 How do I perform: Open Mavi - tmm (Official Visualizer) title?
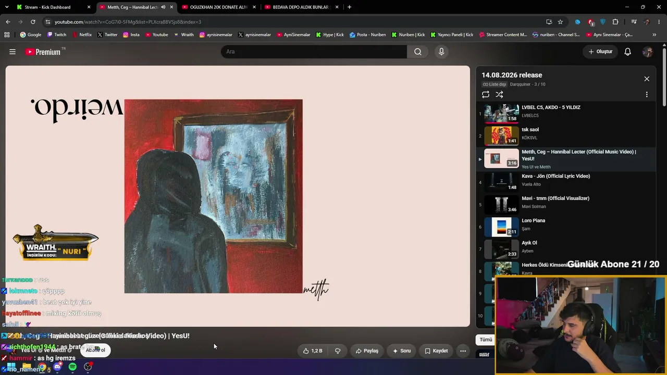[x=555, y=198]
